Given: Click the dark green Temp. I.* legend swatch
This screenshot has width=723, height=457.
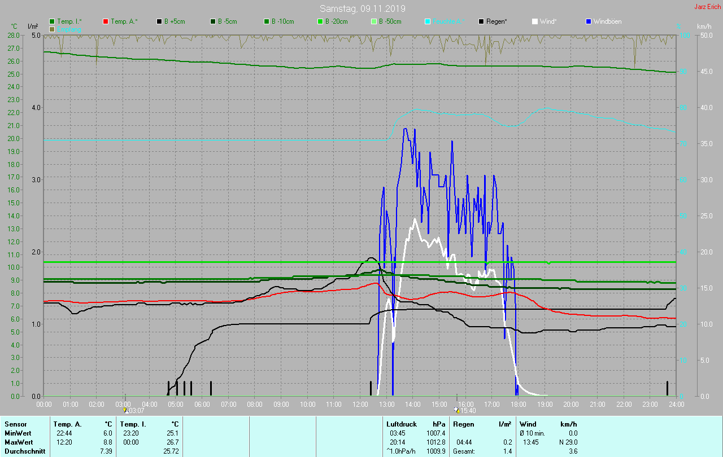Looking at the screenshot, I should pos(53,21).
